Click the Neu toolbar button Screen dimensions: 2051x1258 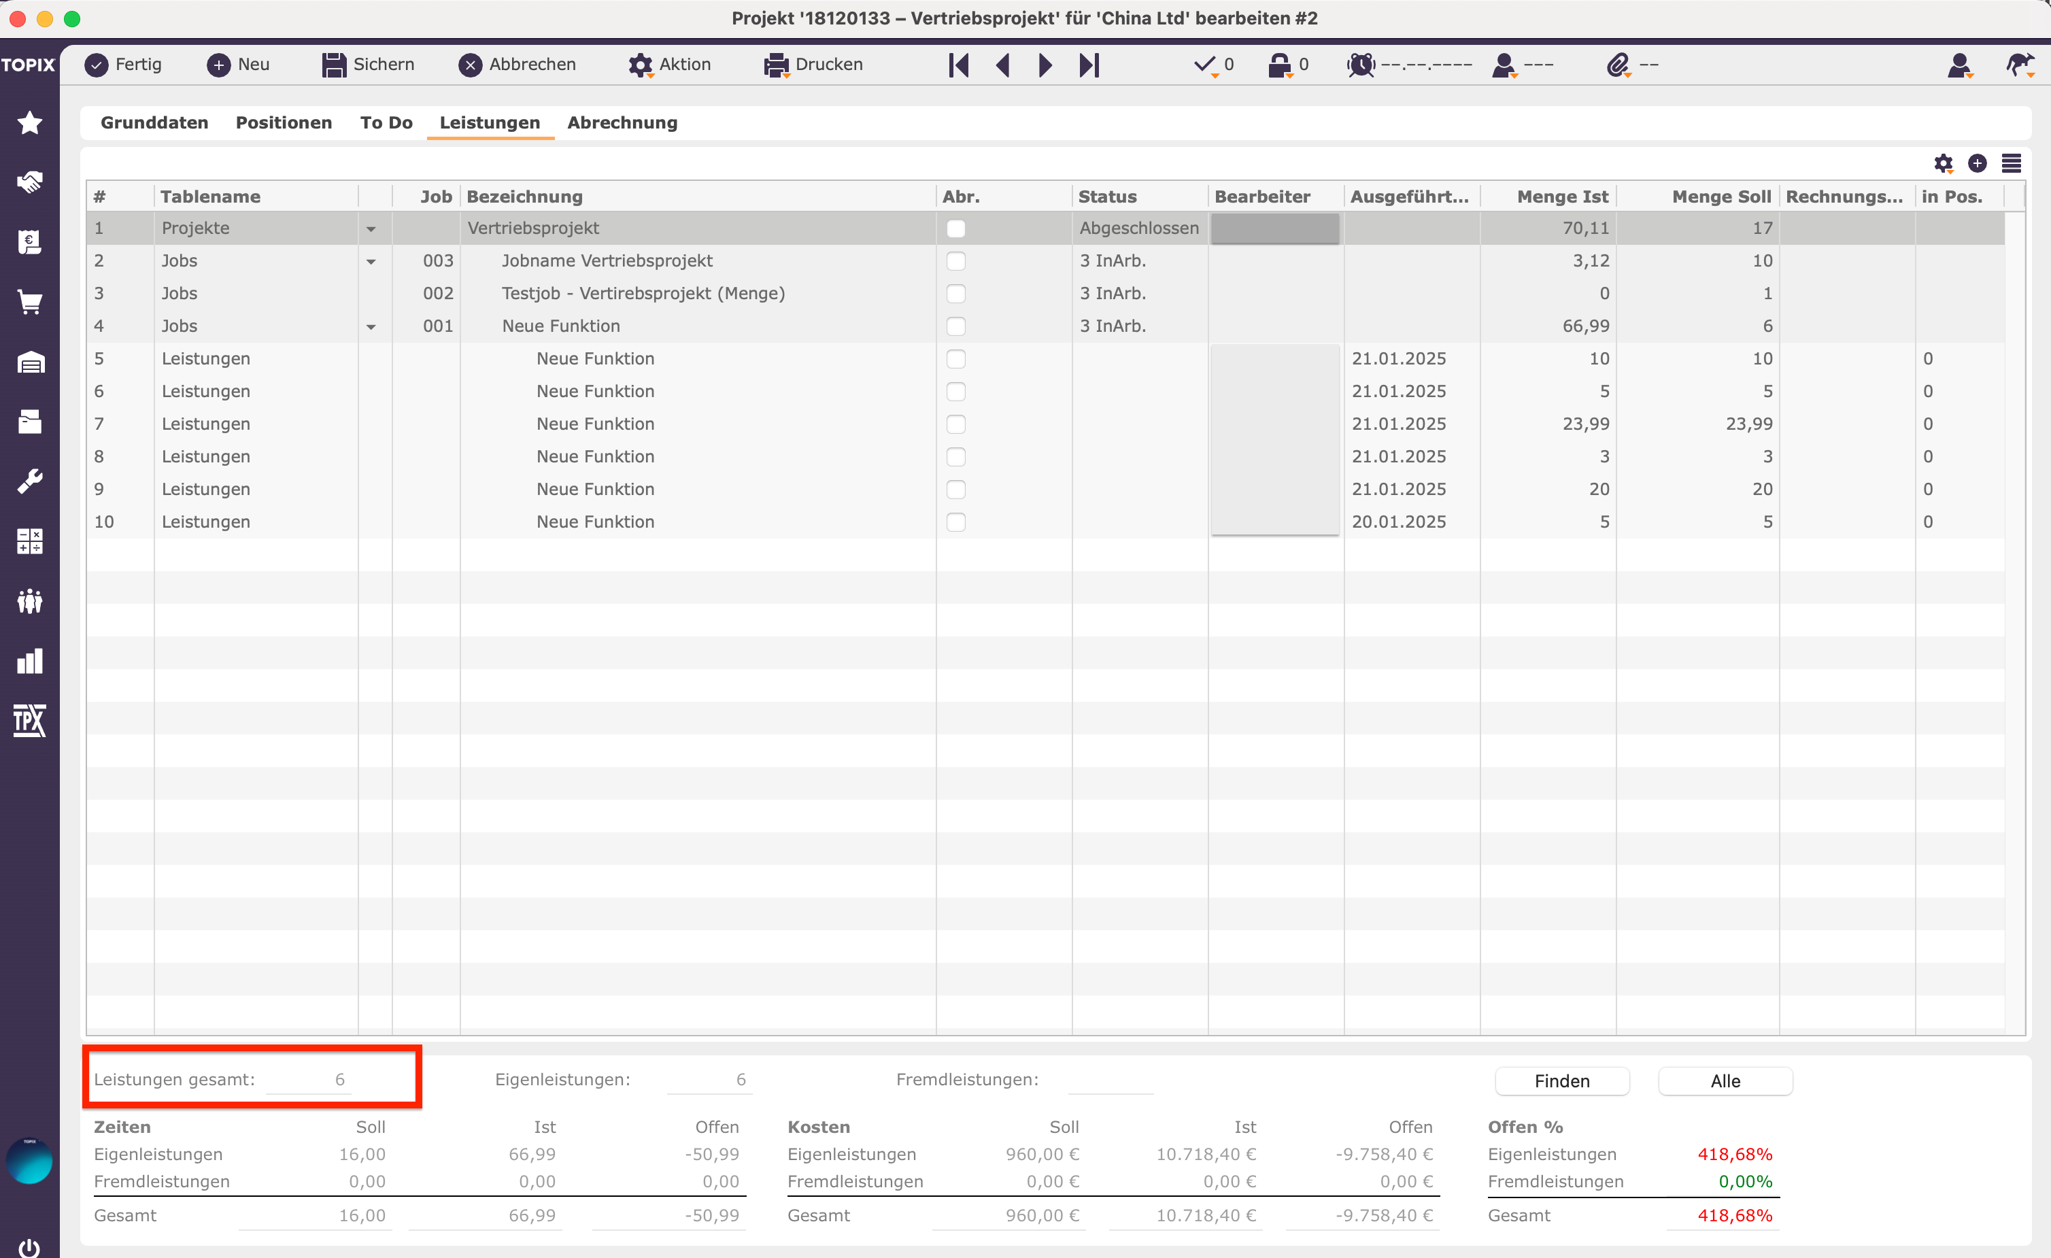(238, 65)
